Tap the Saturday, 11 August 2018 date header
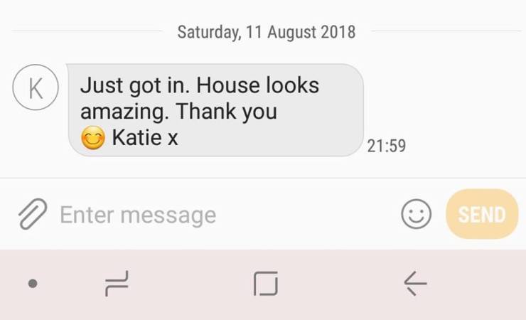This screenshot has height=320, width=526. point(267,32)
